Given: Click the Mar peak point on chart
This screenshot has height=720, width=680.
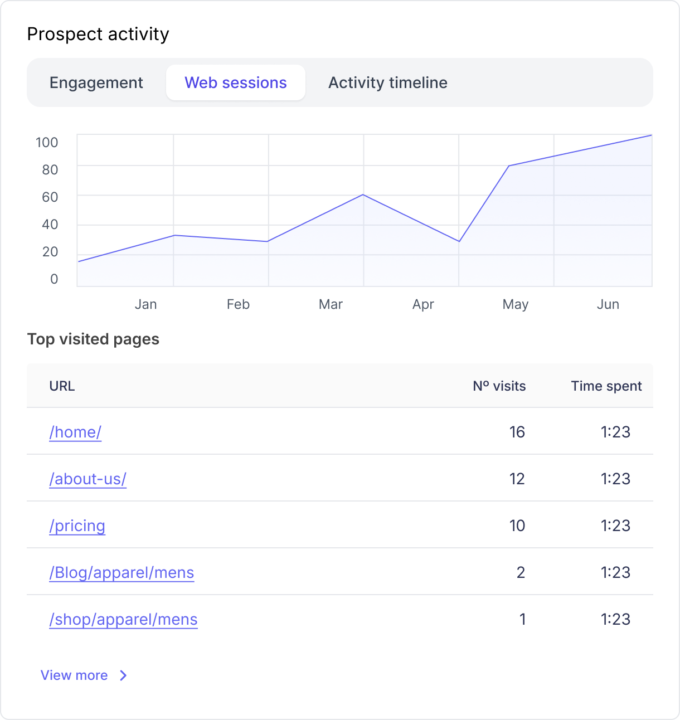Looking at the screenshot, I should pyautogui.click(x=363, y=194).
